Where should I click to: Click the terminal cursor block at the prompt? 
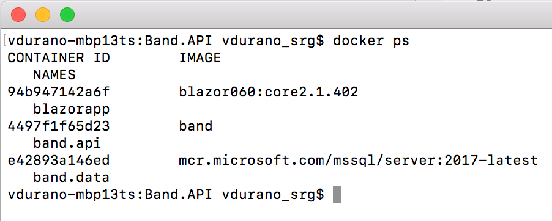pyautogui.click(x=337, y=194)
